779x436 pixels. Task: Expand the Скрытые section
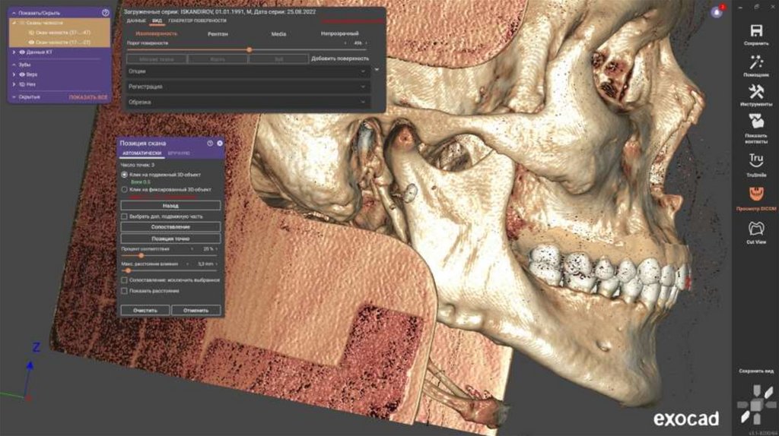coord(14,97)
